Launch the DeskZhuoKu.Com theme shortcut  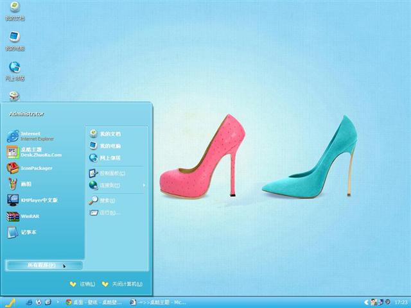click(34, 152)
